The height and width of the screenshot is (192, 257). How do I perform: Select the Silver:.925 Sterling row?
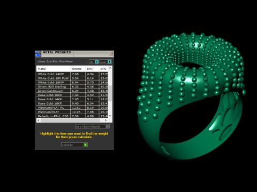pos(72,86)
